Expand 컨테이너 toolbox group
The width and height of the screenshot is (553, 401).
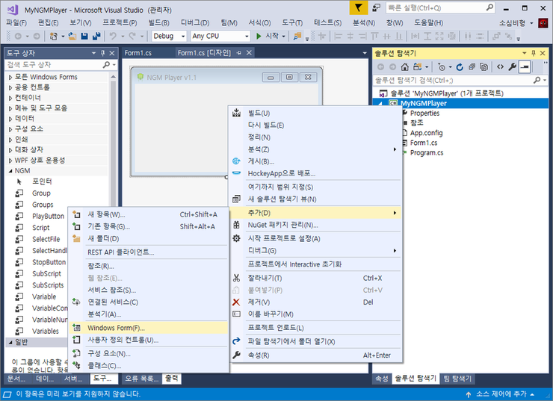[10, 98]
